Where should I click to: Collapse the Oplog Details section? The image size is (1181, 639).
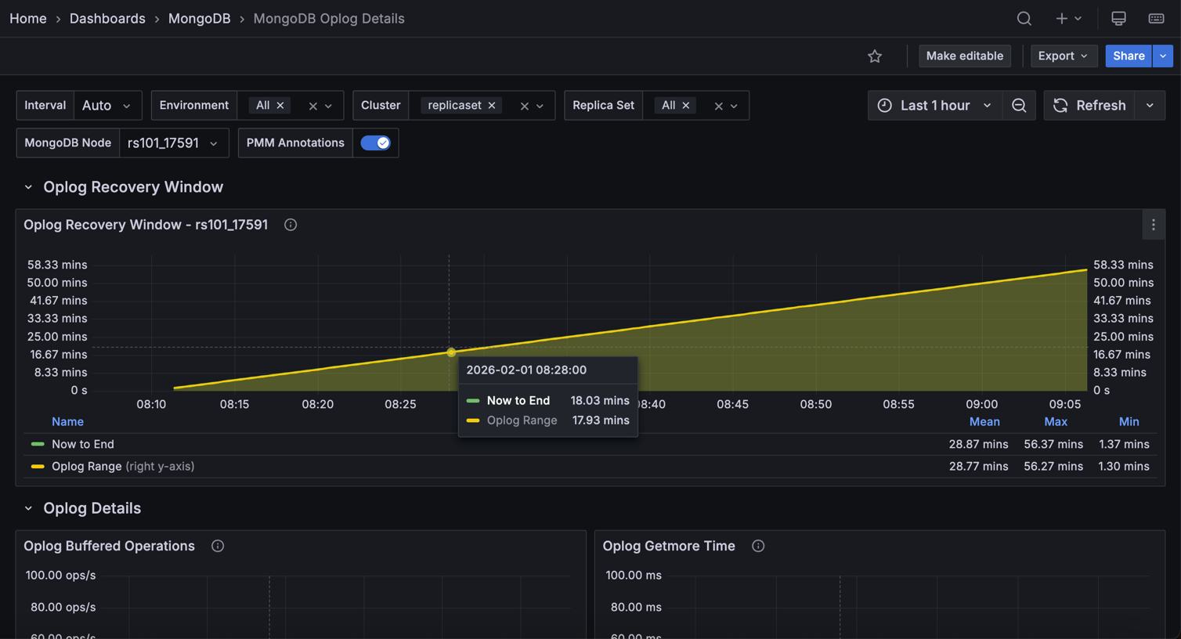(x=28, y=508)
